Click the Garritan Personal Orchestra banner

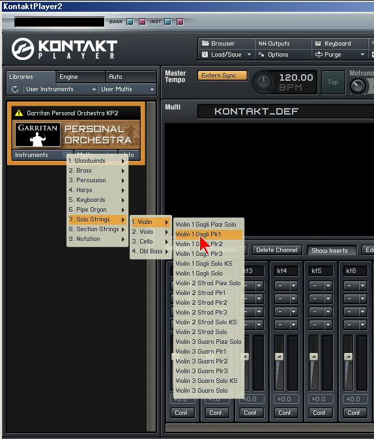[x=78, y=135]
